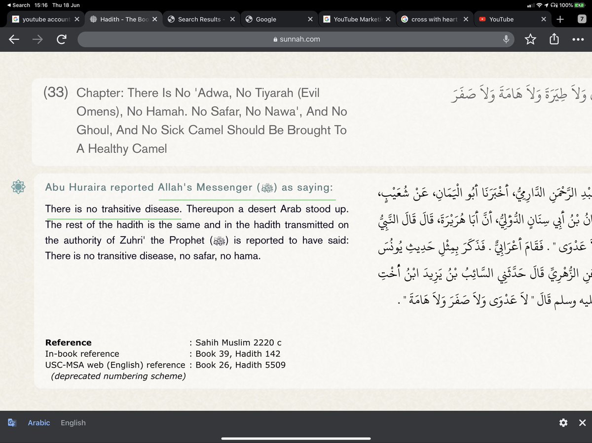Click Book 39, Hadith 142 reference
Screen dimensions: 592x443
[x=238, y=354]
